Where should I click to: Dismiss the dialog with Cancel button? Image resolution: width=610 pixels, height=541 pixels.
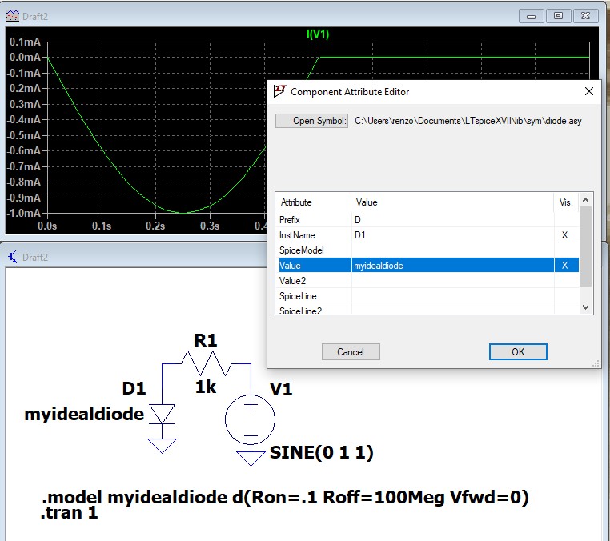351,351
